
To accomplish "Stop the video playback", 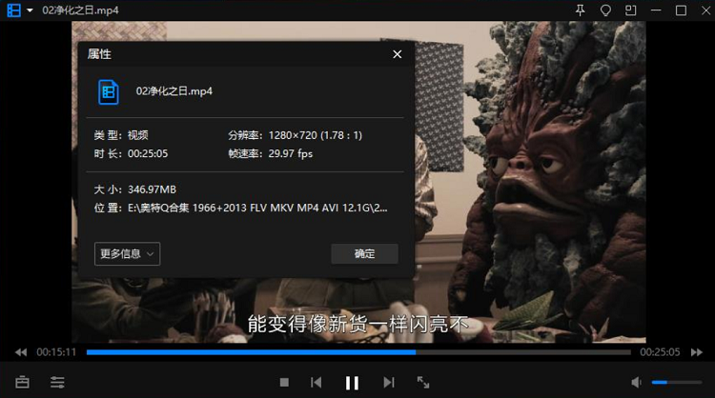I will (284, 382).
